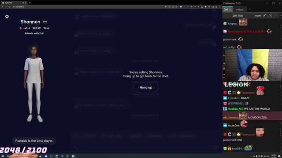Click username Krypox_ in chat

point(233,24)
